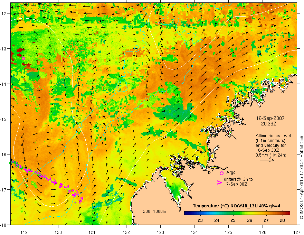Click the 'drifters@12h to' legend label
The width and height of the screenshot is (304, 235).
coord(238,179)
